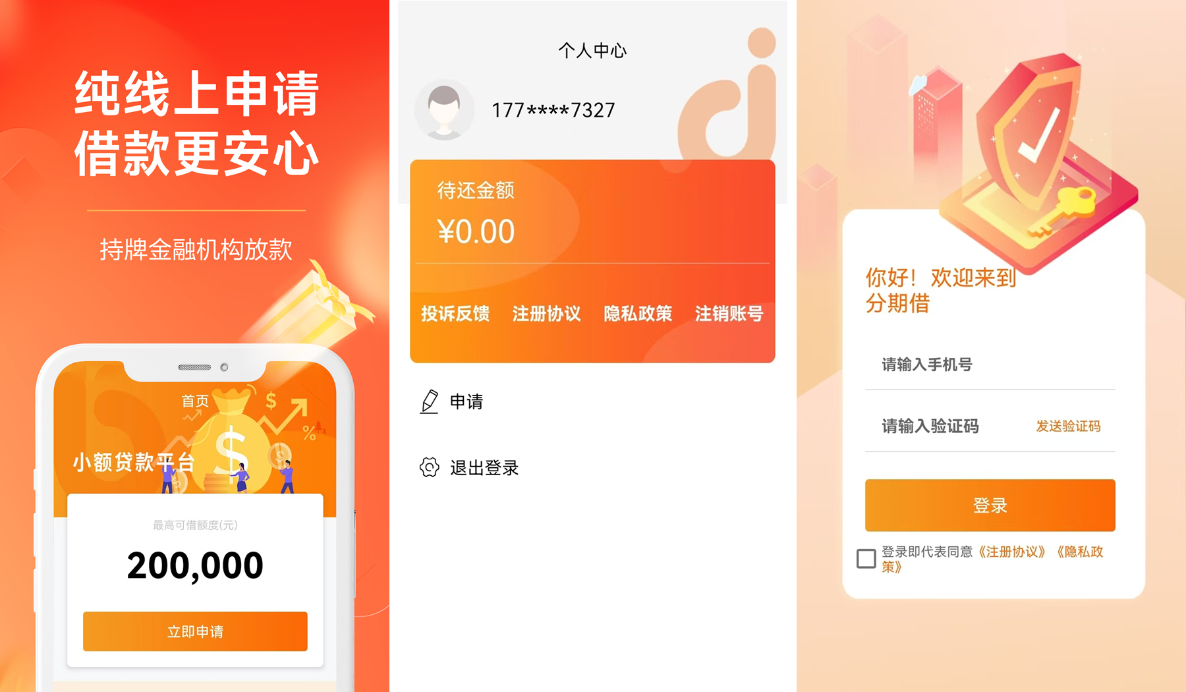Viewport: 1186px width, 692px height.
Task: Click the pencil icon next to 申请
Action: coord(430,401)
